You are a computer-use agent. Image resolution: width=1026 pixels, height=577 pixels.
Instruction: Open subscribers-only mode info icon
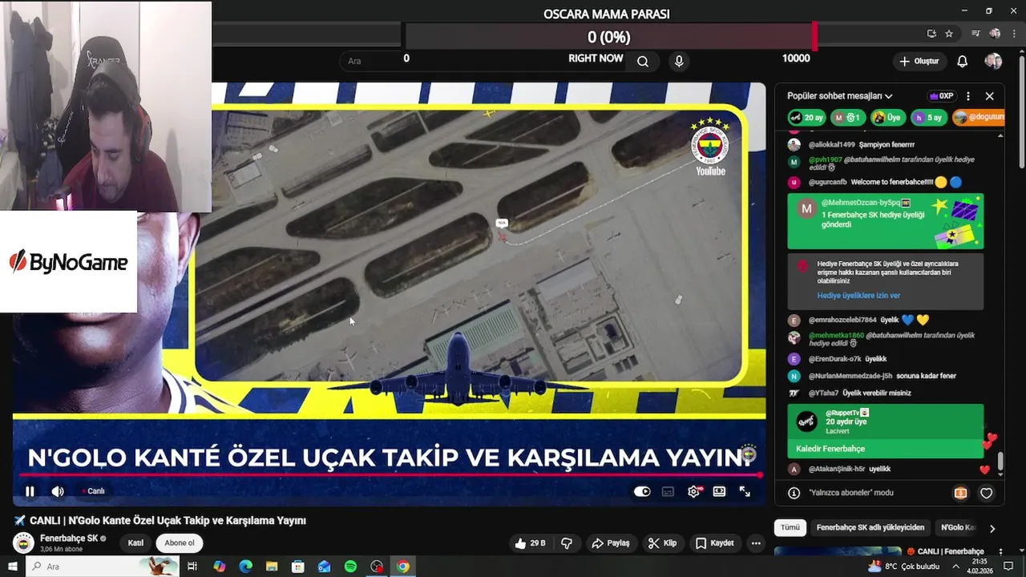pyautogui.click(x=794, y=493)
